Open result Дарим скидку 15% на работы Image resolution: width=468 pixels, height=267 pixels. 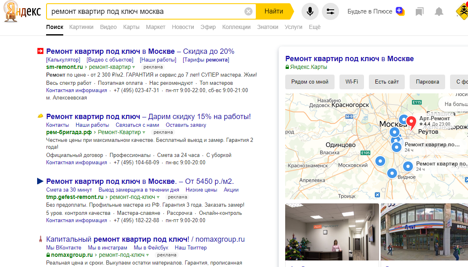pyautogui.click(x=149, y=116)
